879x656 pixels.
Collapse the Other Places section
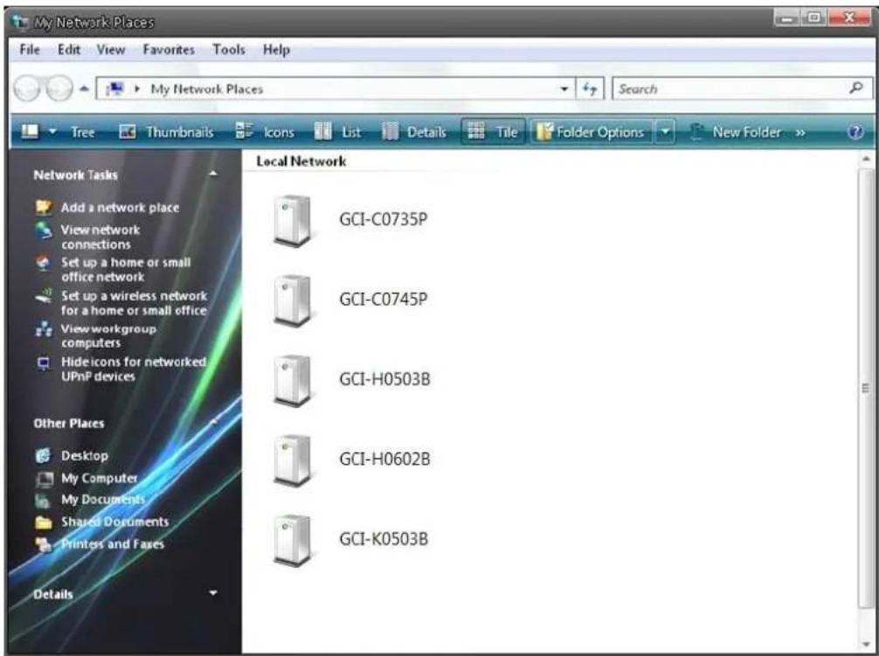(x=213, y=421)
